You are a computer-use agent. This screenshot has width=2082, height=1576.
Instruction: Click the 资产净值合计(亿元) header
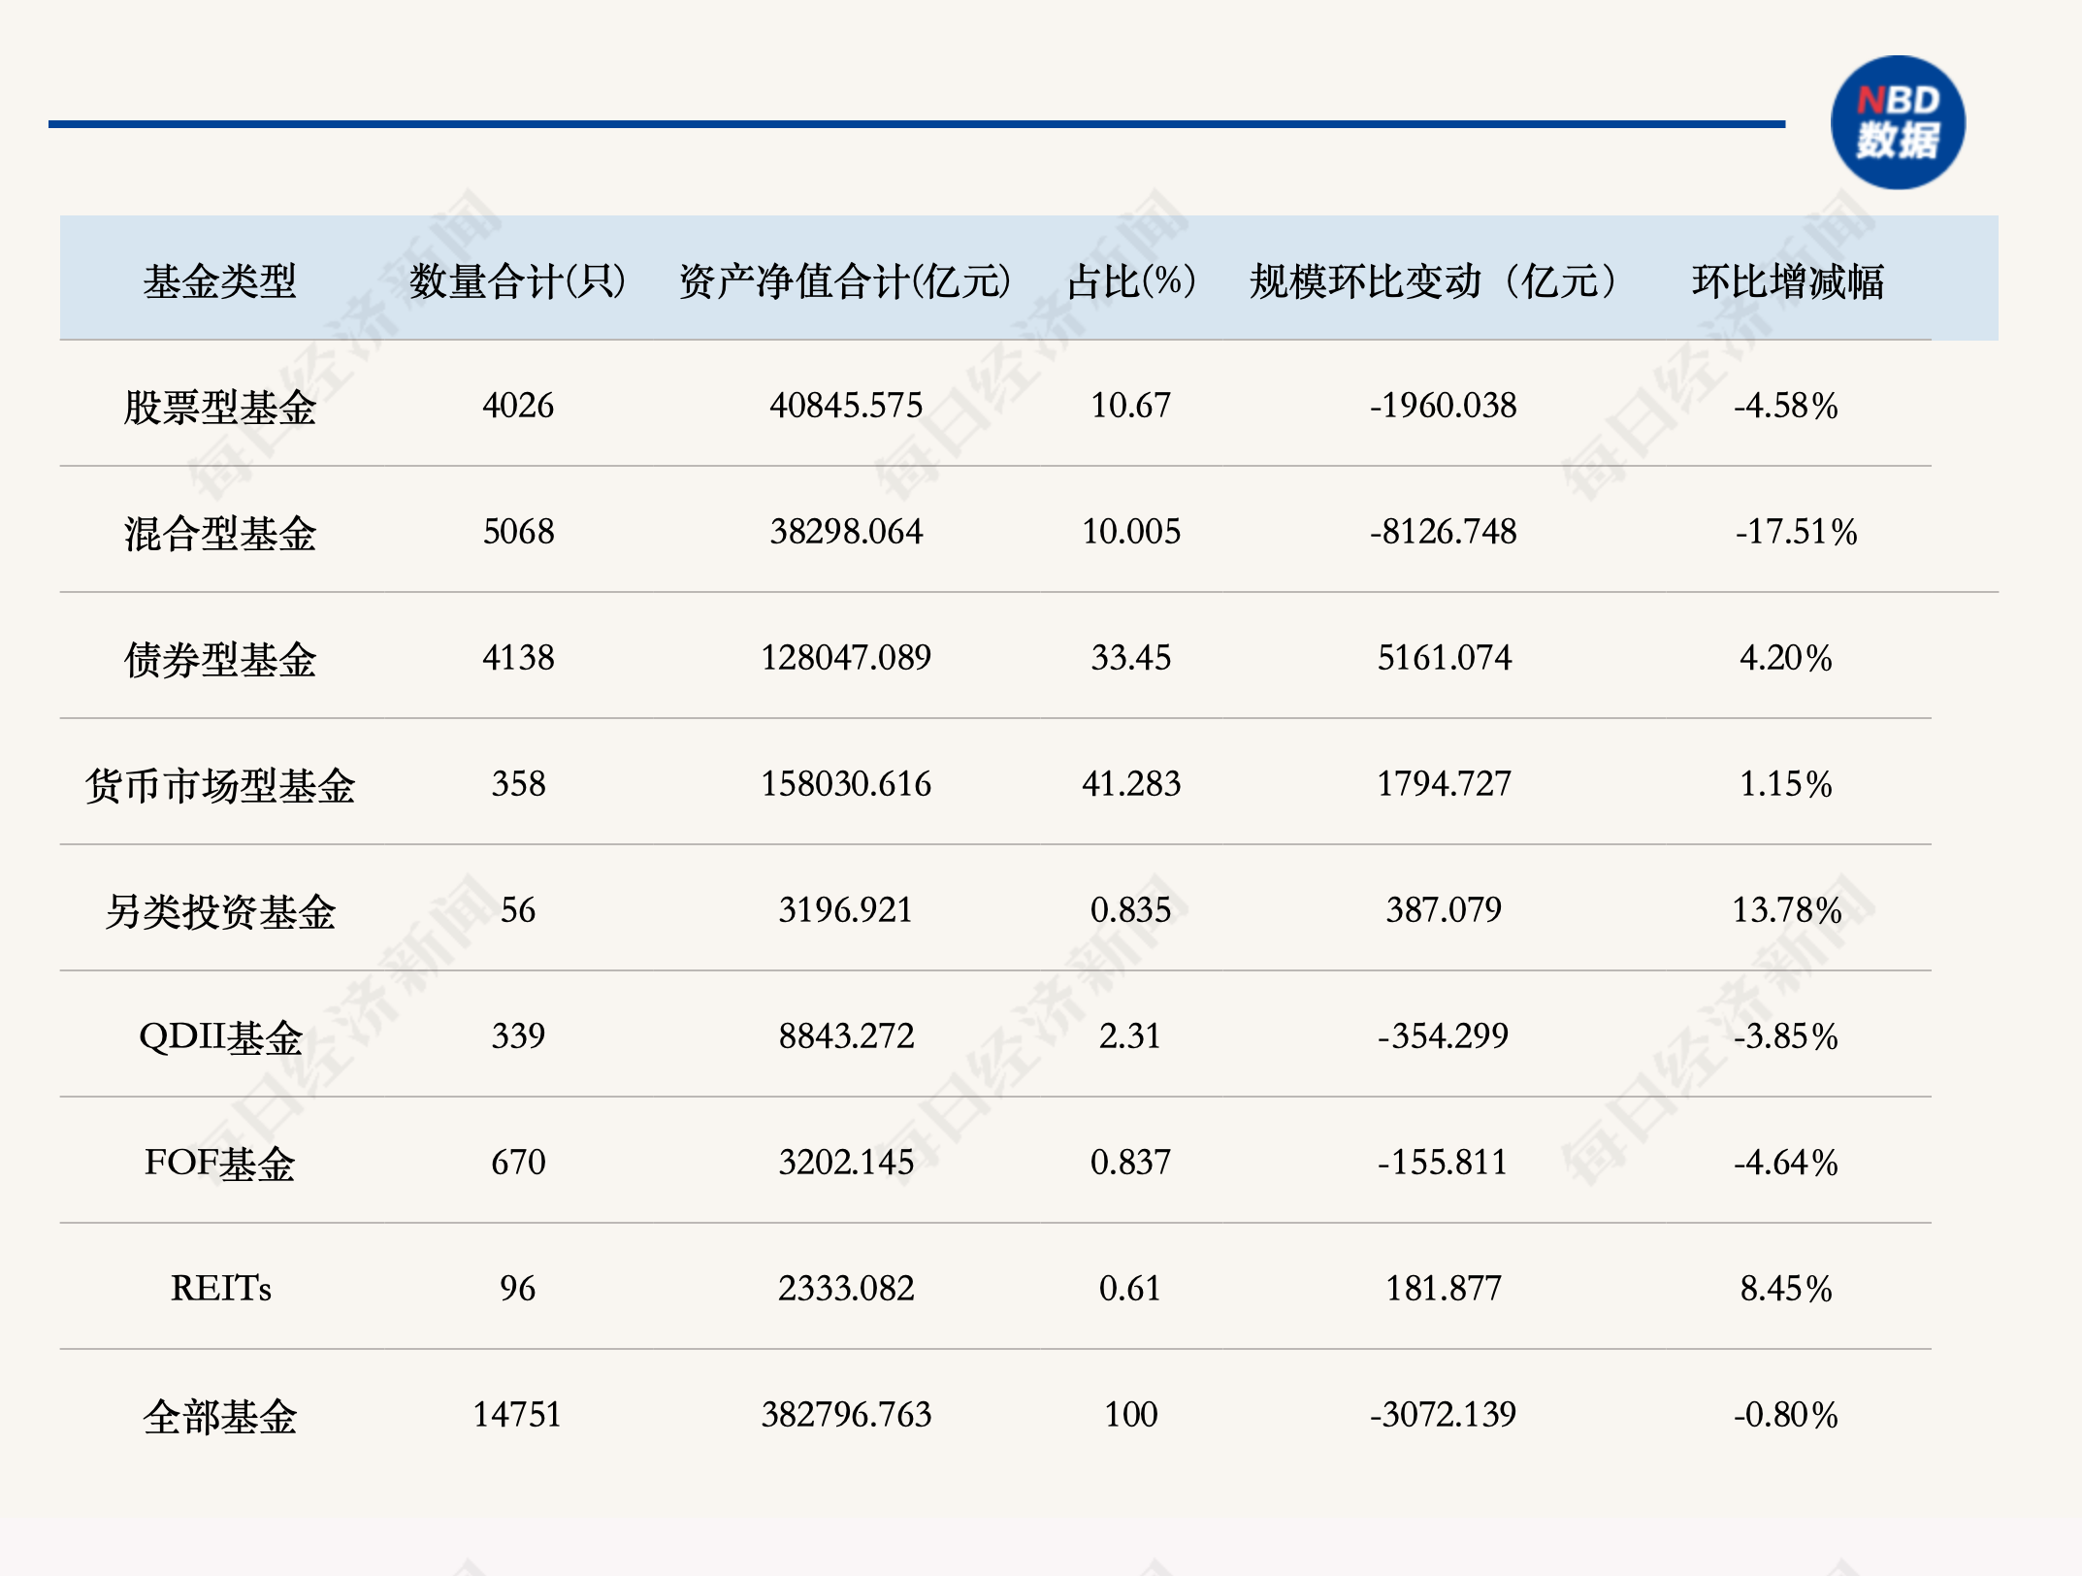(845, 281)
